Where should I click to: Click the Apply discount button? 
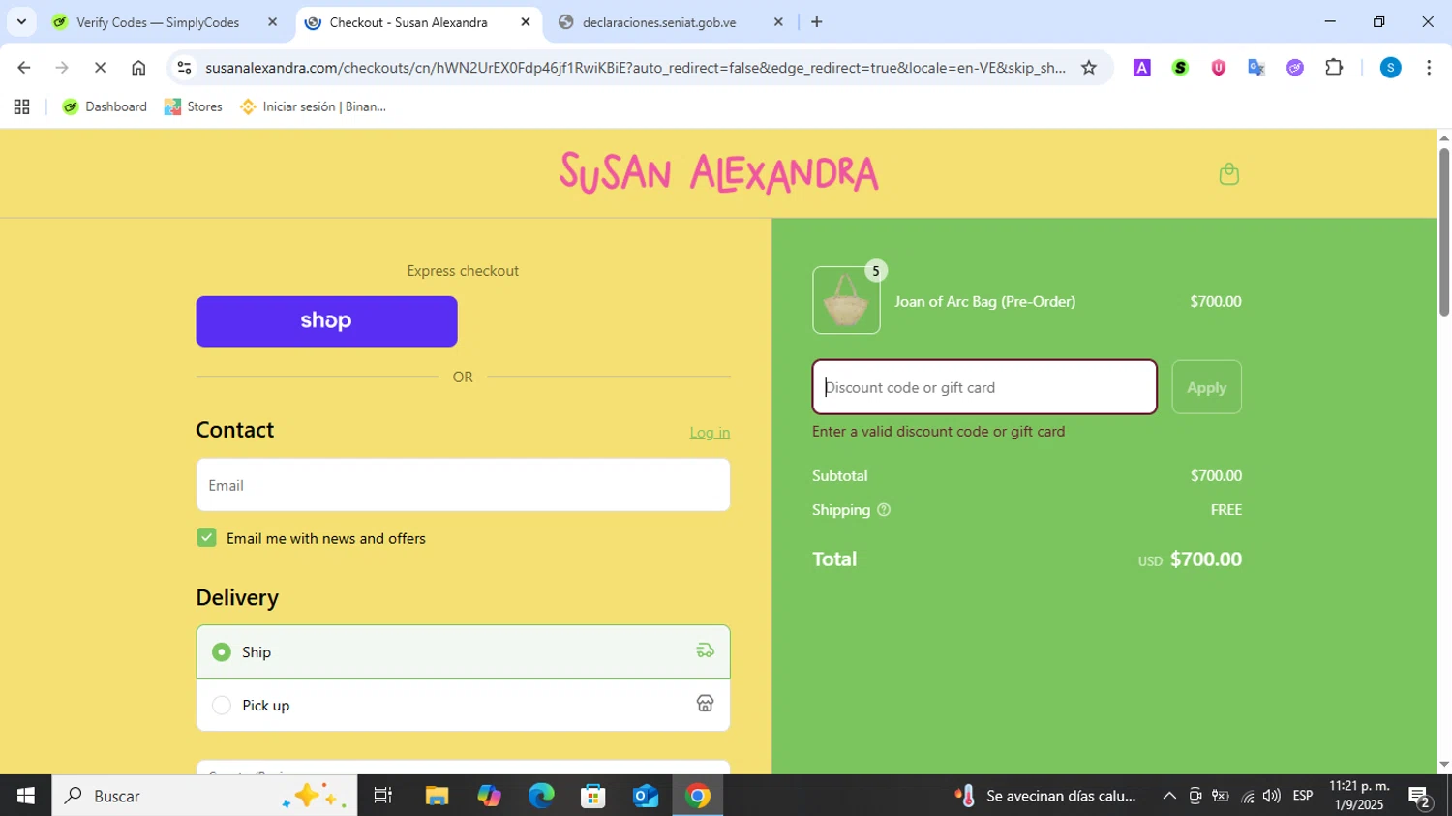pyautogui.click(x=1206, y=387)
